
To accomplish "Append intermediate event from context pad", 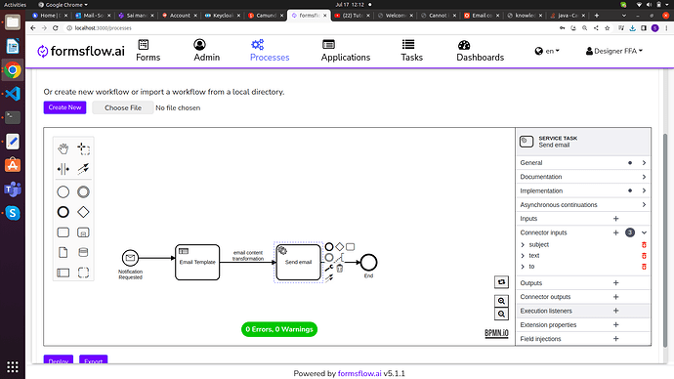I will pos(329,258).
